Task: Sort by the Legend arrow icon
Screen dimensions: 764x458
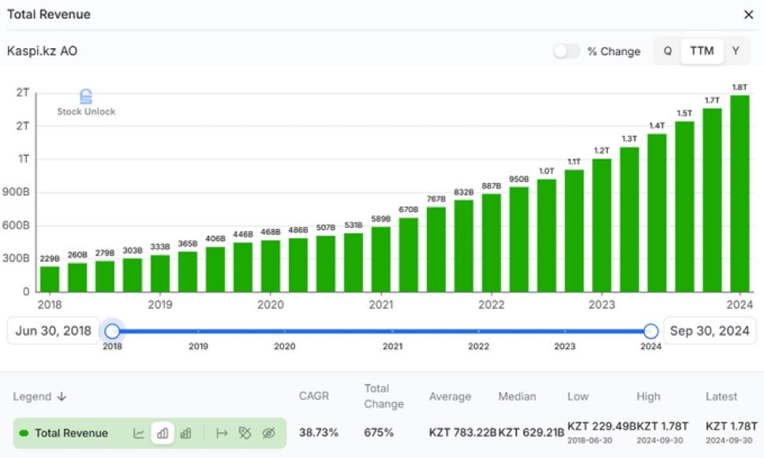Action: (62, 397)
